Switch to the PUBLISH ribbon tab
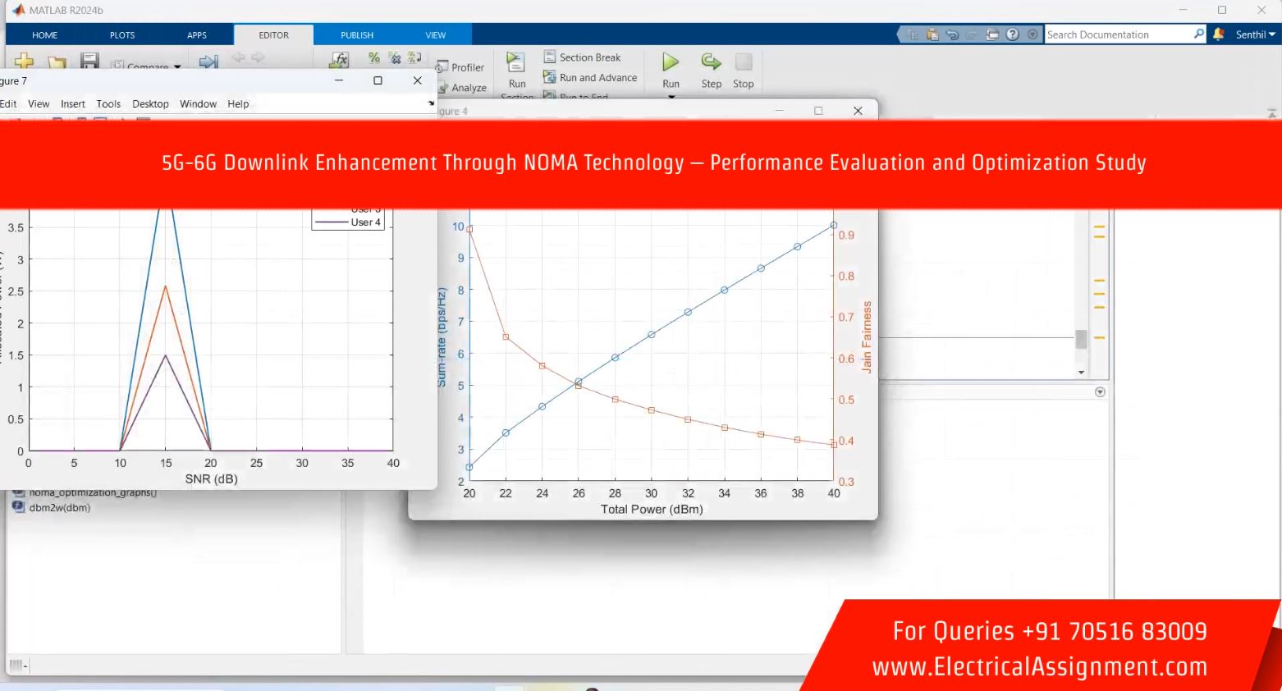Viewport: 1282px width, 691px height. [357, 35]
